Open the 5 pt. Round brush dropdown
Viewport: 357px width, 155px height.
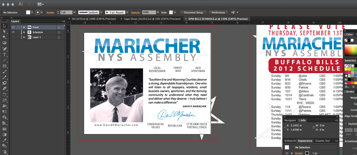127,12
